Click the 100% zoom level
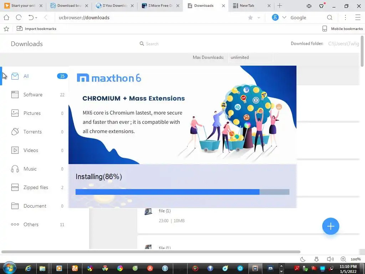The height and width of the screenshot is (274, 365). coord(355,259)
